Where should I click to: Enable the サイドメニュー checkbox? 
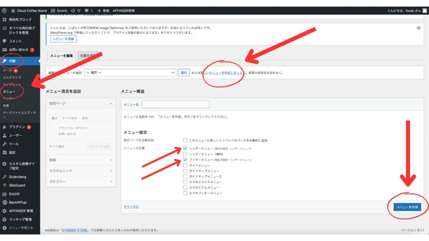[185, 165]
